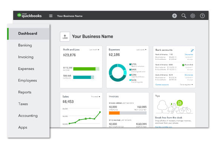Click the teal expenses bar $88,468

point(83,77)
